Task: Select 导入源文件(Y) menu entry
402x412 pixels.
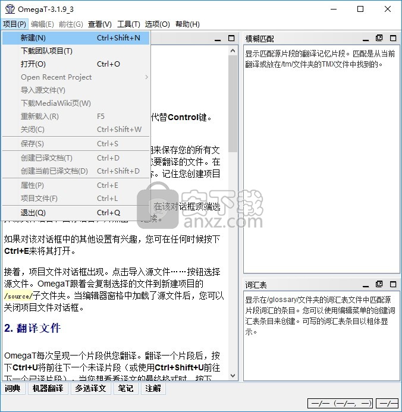Action: click(x=76, y=90)
